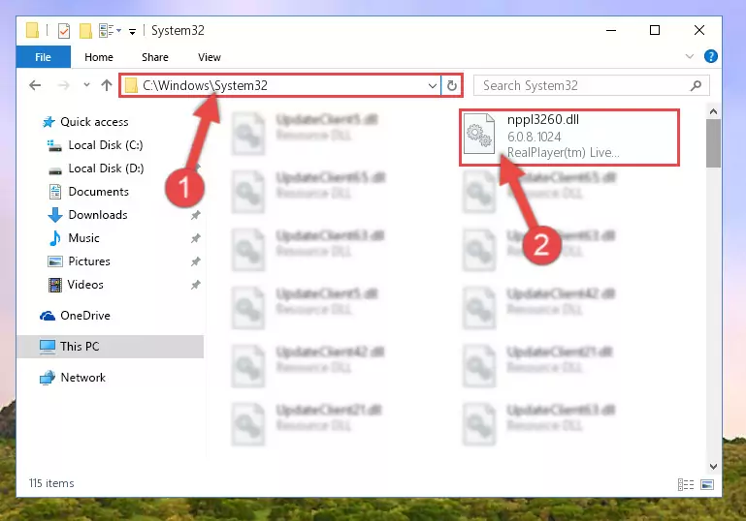Click the vertical scrollbar down arrow
Image resolution: width=746 pixels, height=521 pixels.
713,467
